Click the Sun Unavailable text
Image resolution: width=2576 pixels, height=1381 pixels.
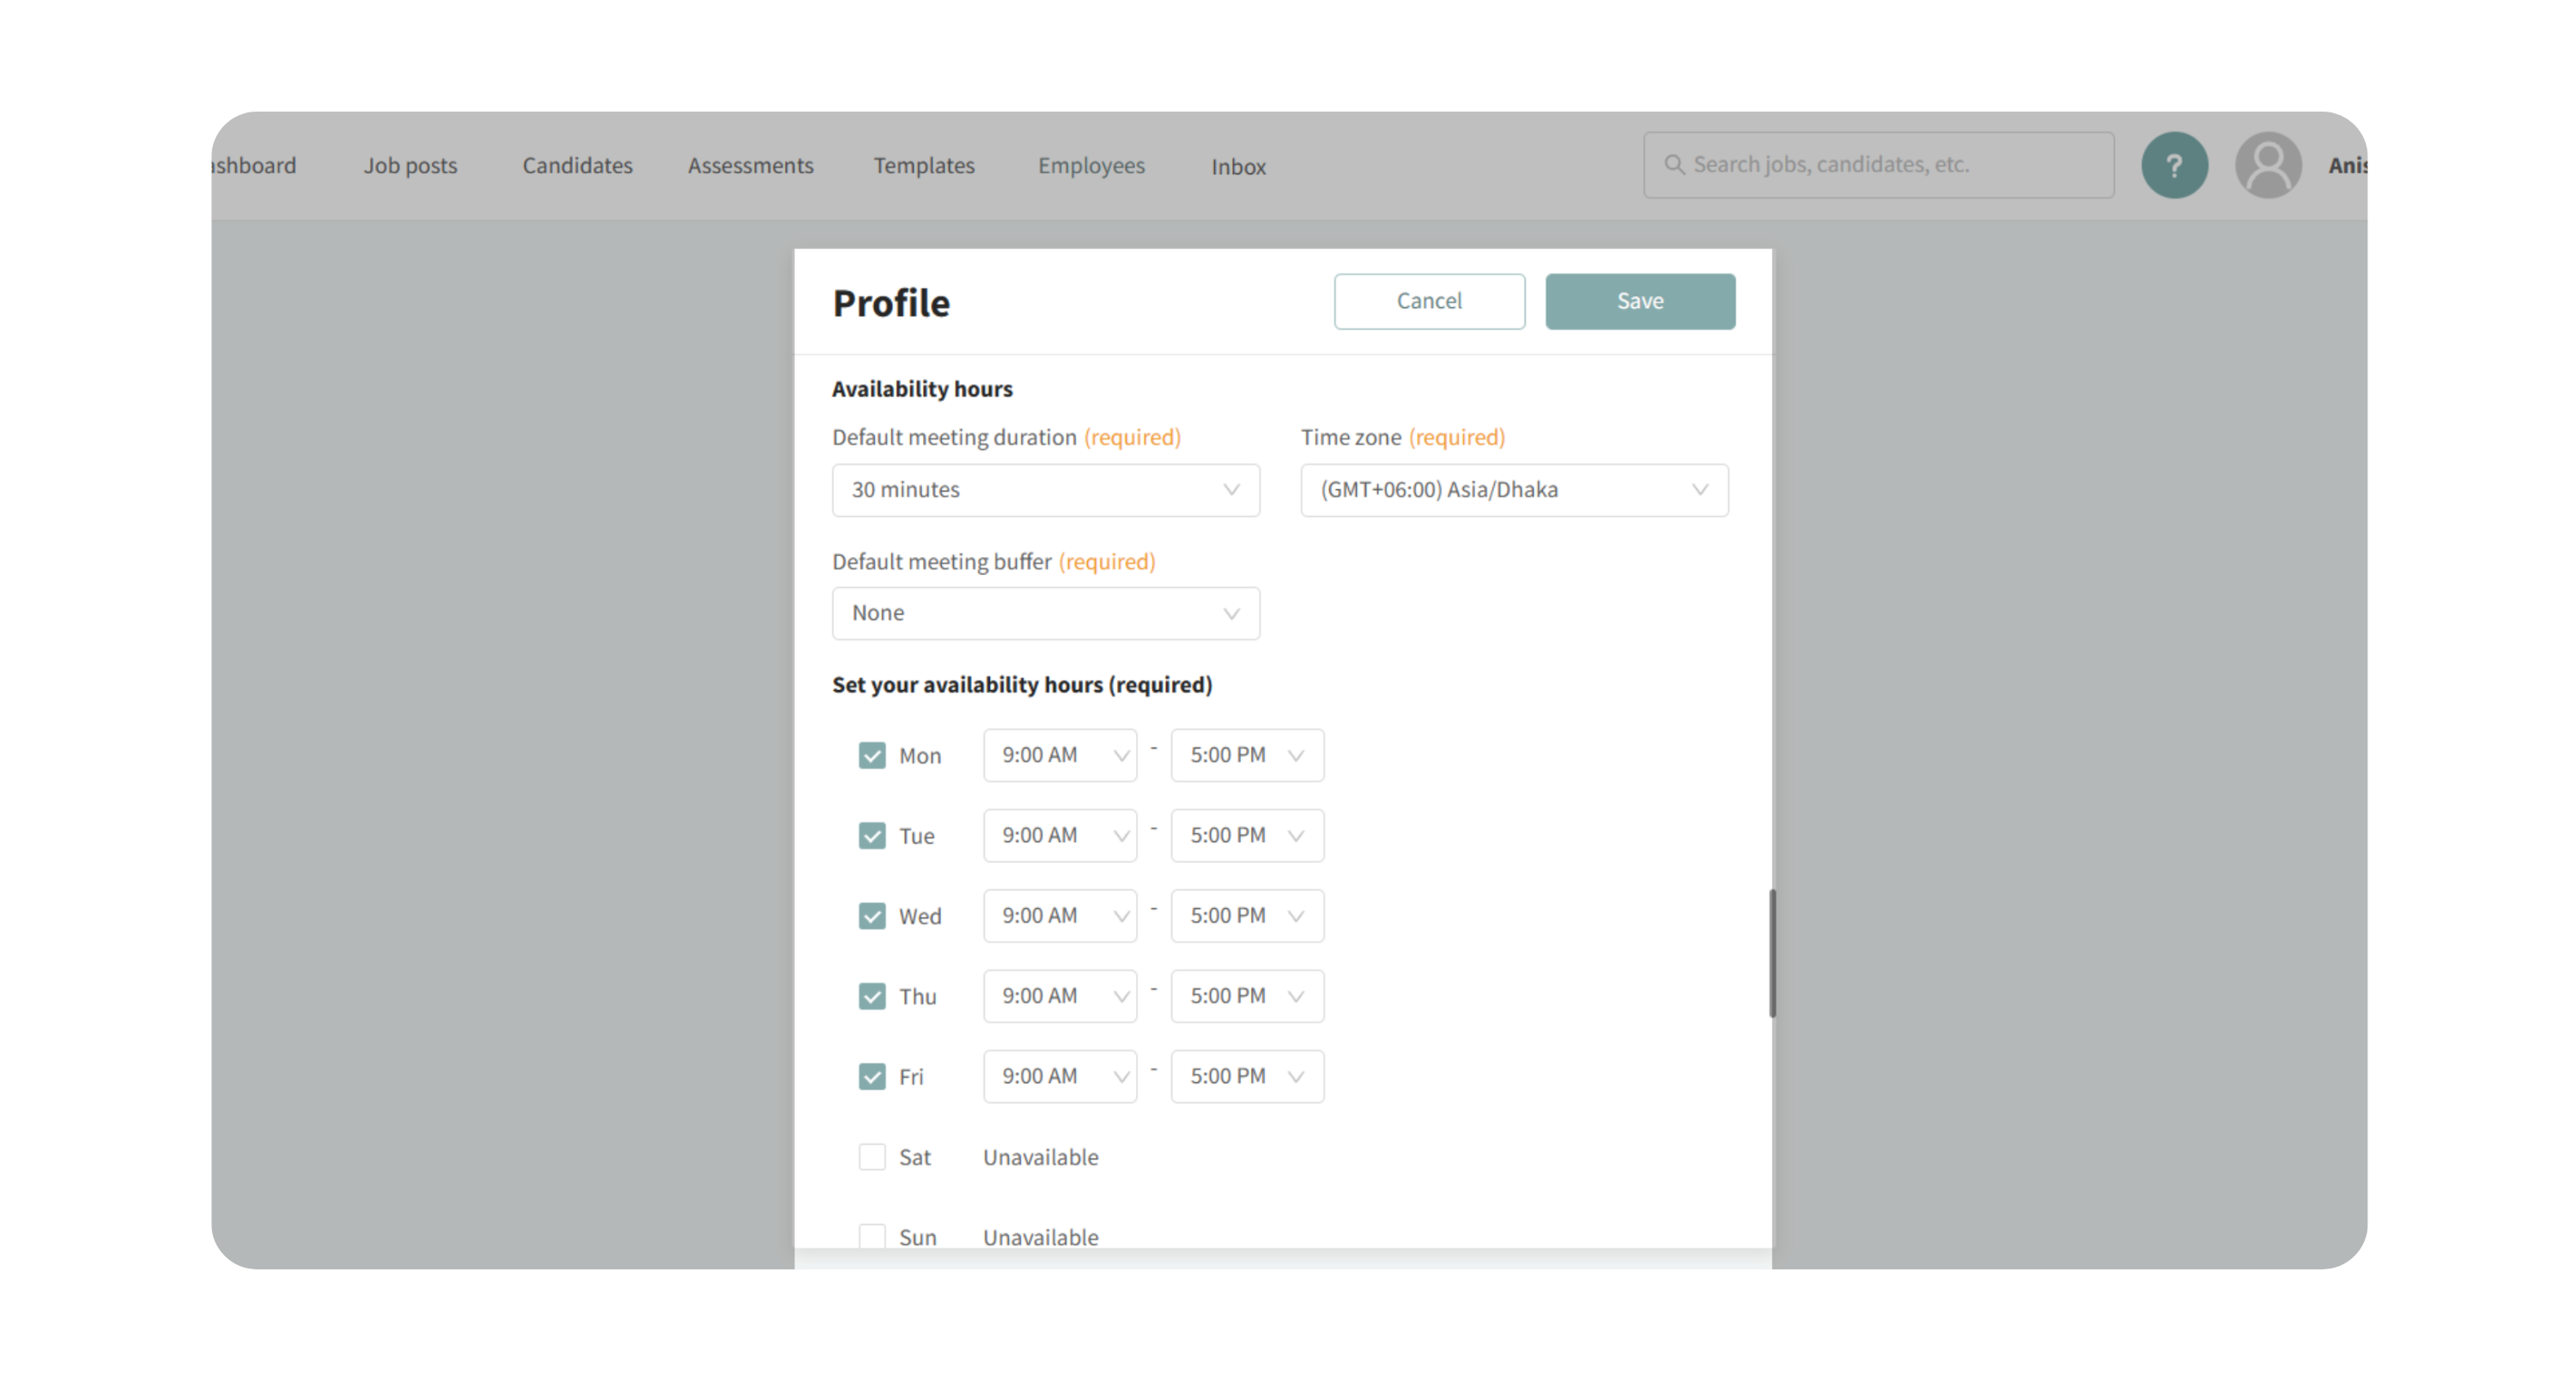(x=1040, y=1237)
